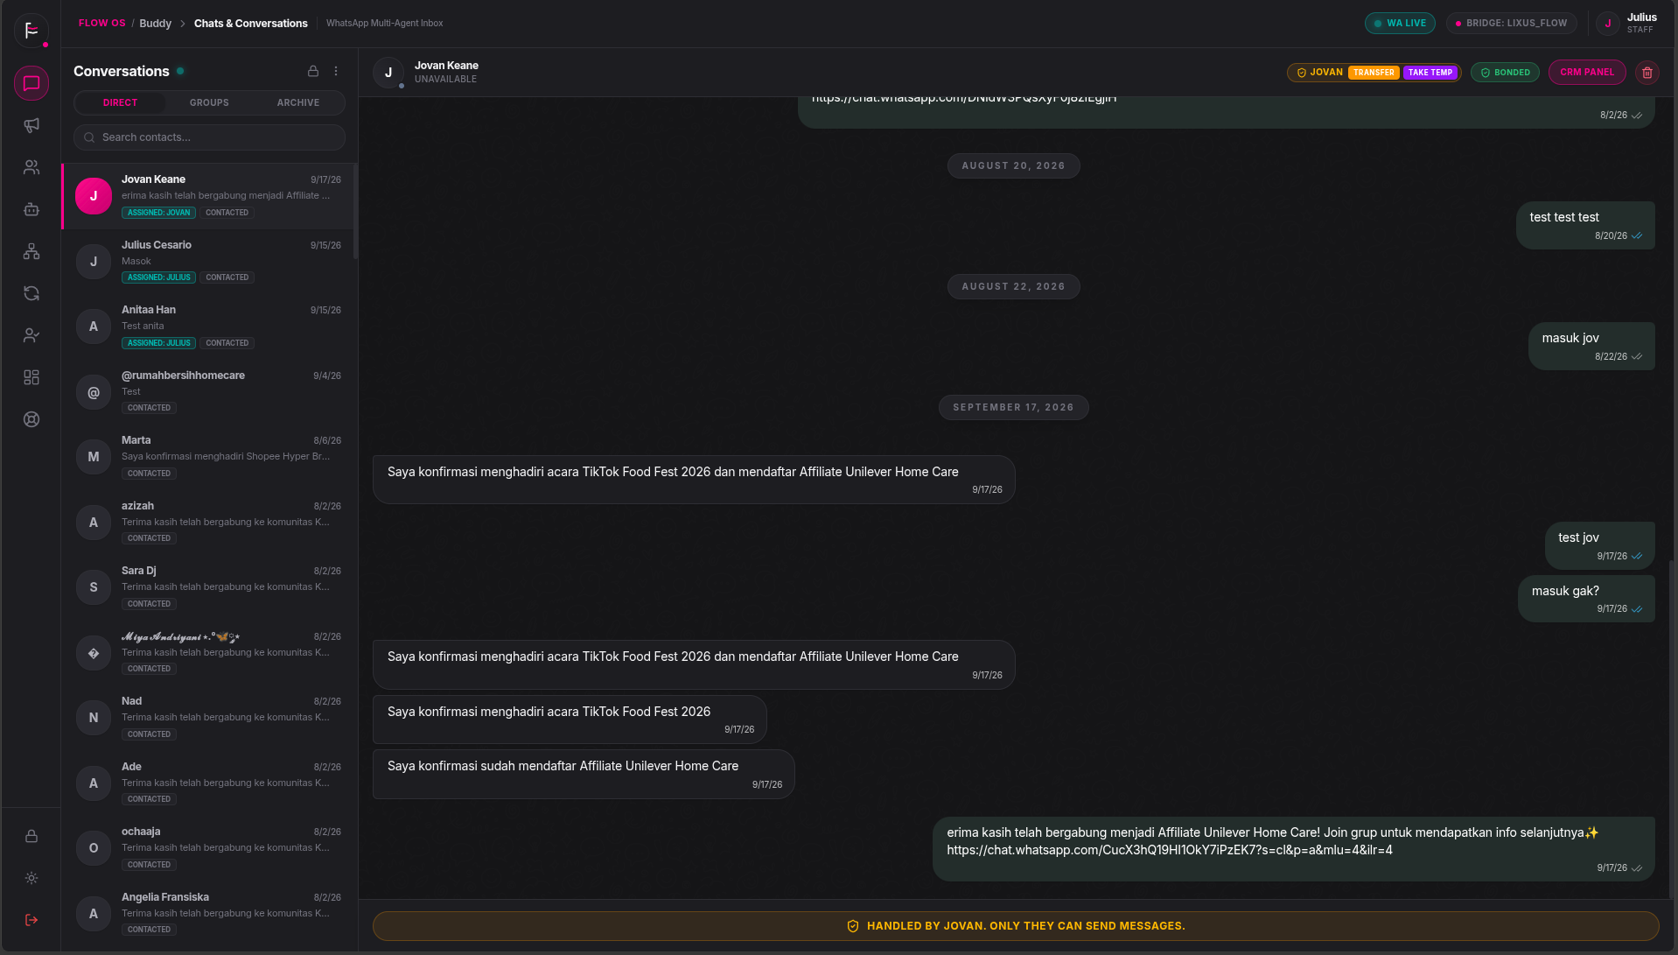Click the BRIDGE: LIXUS_FLOW badge
The height and width of the screenshot is (955, 1678).
[x=1512, y=24]
